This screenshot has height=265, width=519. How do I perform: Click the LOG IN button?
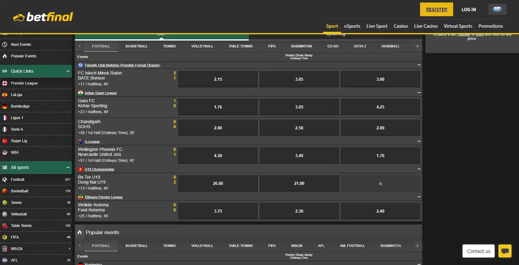click(x=468, y=9)
